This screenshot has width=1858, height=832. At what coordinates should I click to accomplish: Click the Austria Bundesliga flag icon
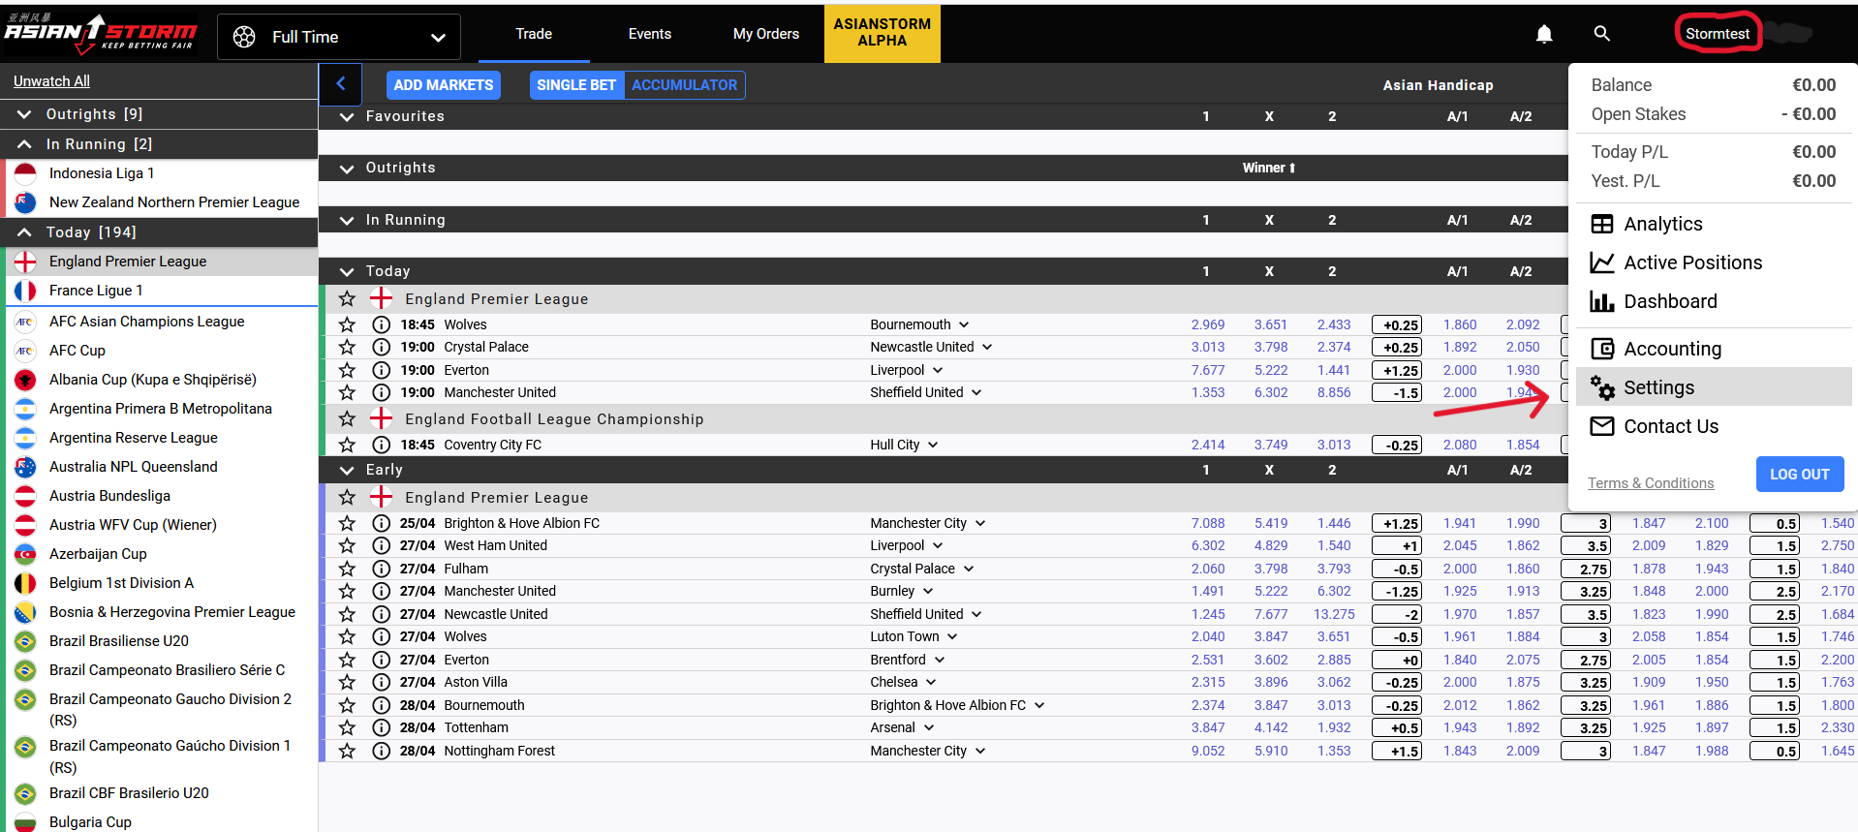[25, 496]
